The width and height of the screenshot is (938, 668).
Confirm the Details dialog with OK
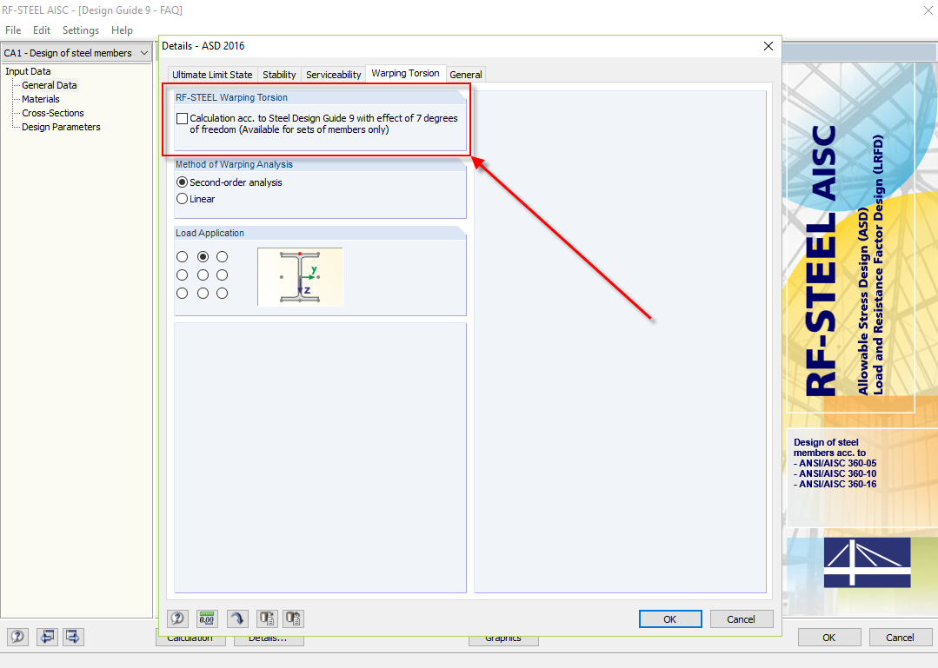[670, 619]
